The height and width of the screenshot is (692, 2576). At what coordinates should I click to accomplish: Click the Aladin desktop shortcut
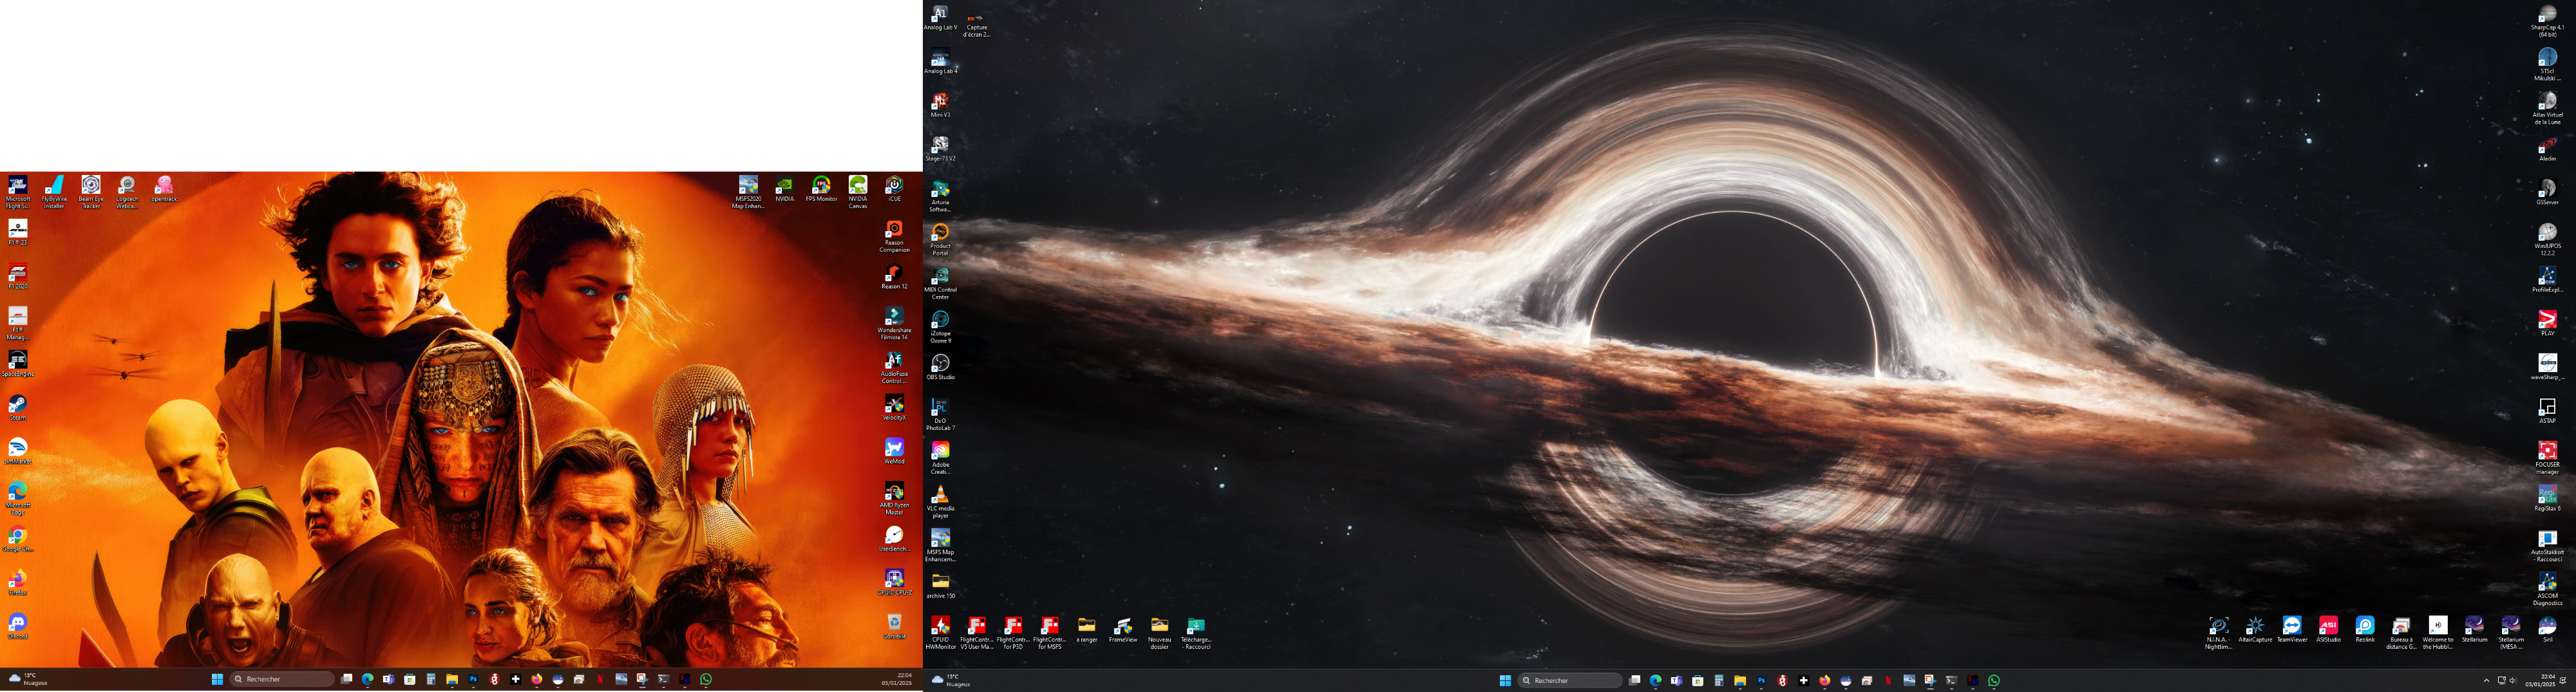(2547, 149)
